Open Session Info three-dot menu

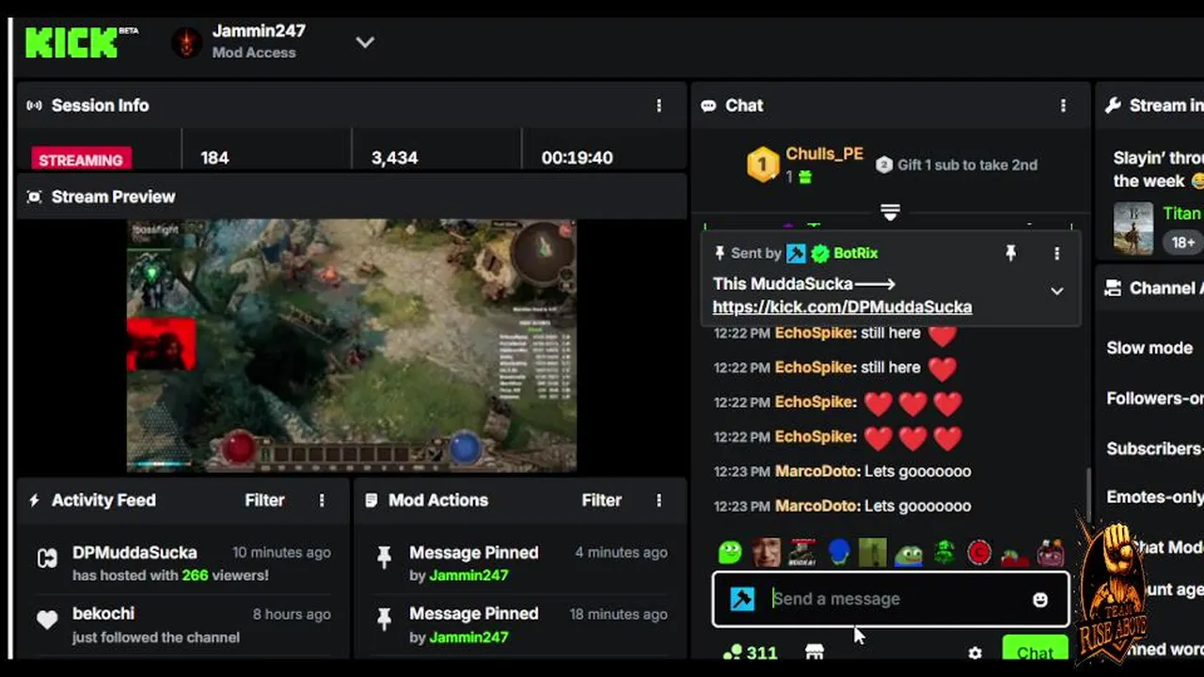point(658,105)
